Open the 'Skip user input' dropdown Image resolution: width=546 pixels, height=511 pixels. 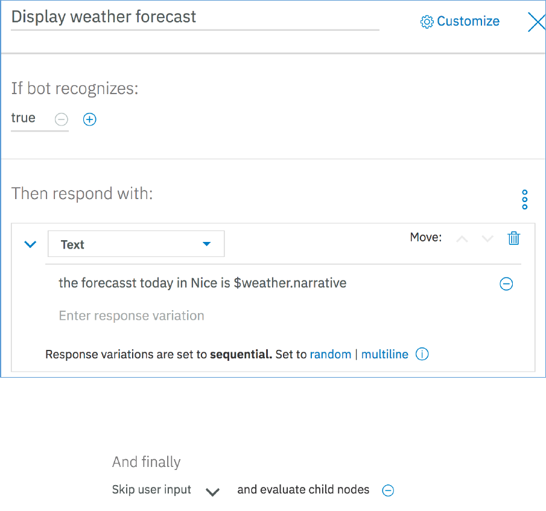click(212, 491)
